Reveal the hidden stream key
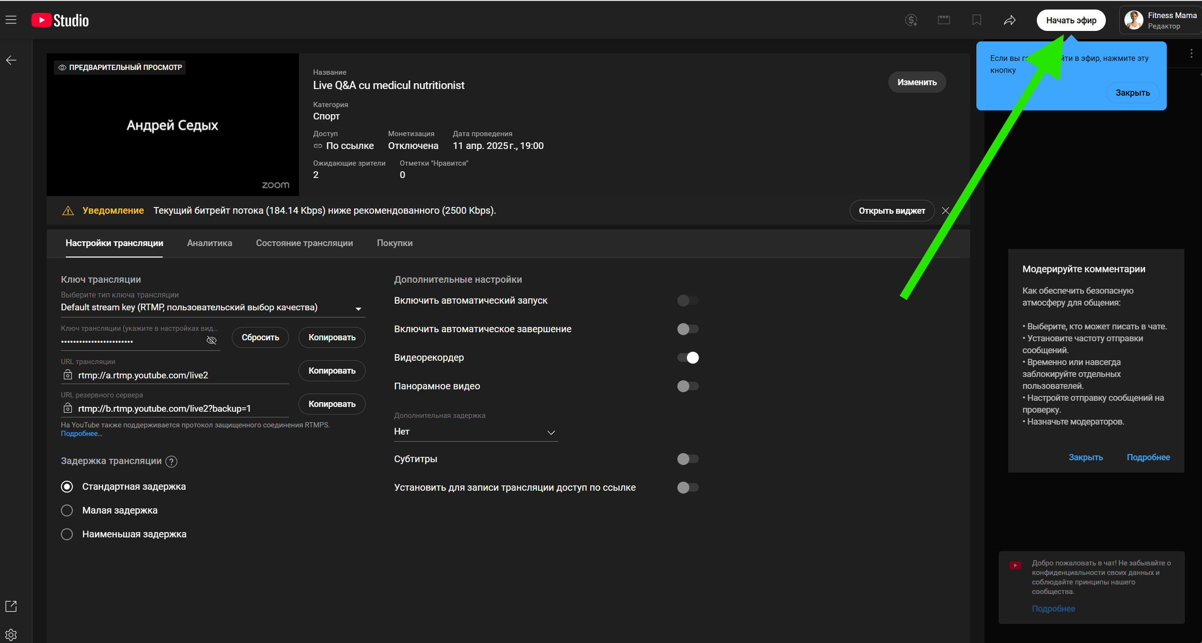Image resolution: width=1202 pixels, height=643 pixels. click(212, 340)
